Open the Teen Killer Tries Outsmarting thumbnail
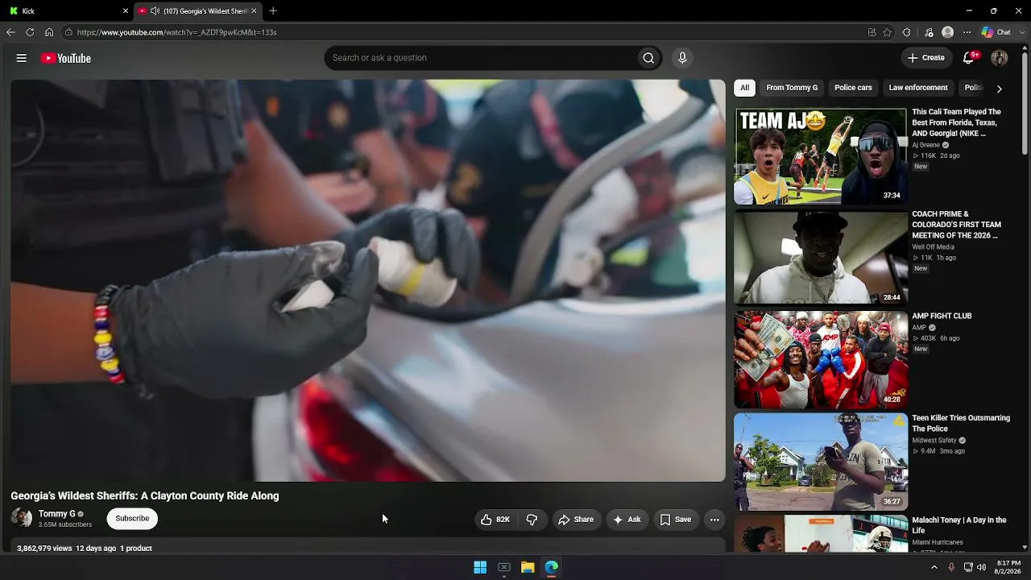This screenshot has height=580, width=1031. 821,462
